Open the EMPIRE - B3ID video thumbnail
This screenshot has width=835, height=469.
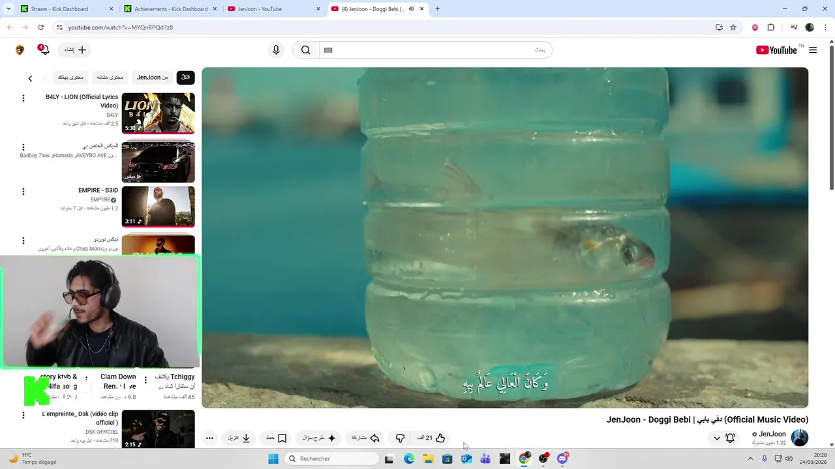[158, 206]
